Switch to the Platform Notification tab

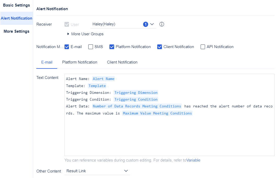click(x=80, y=62)
